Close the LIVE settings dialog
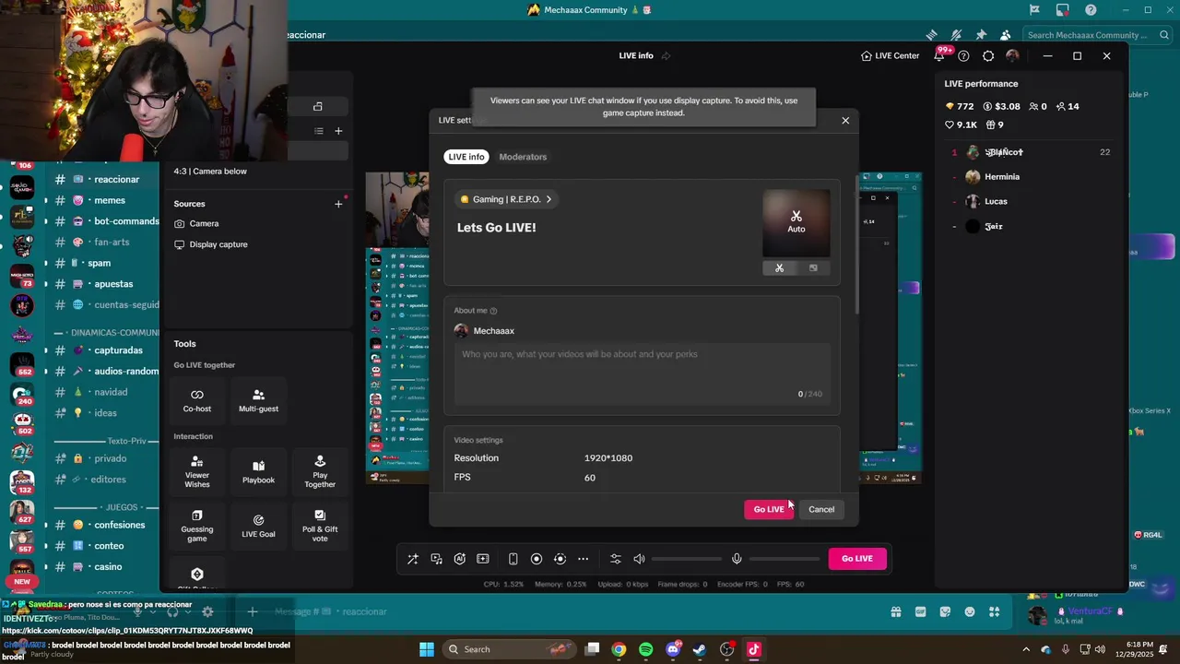 845,120
